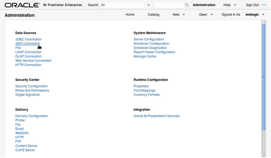Open the File data source link
This screenshot has width=271, height=158.
click(x=18, y=48)
